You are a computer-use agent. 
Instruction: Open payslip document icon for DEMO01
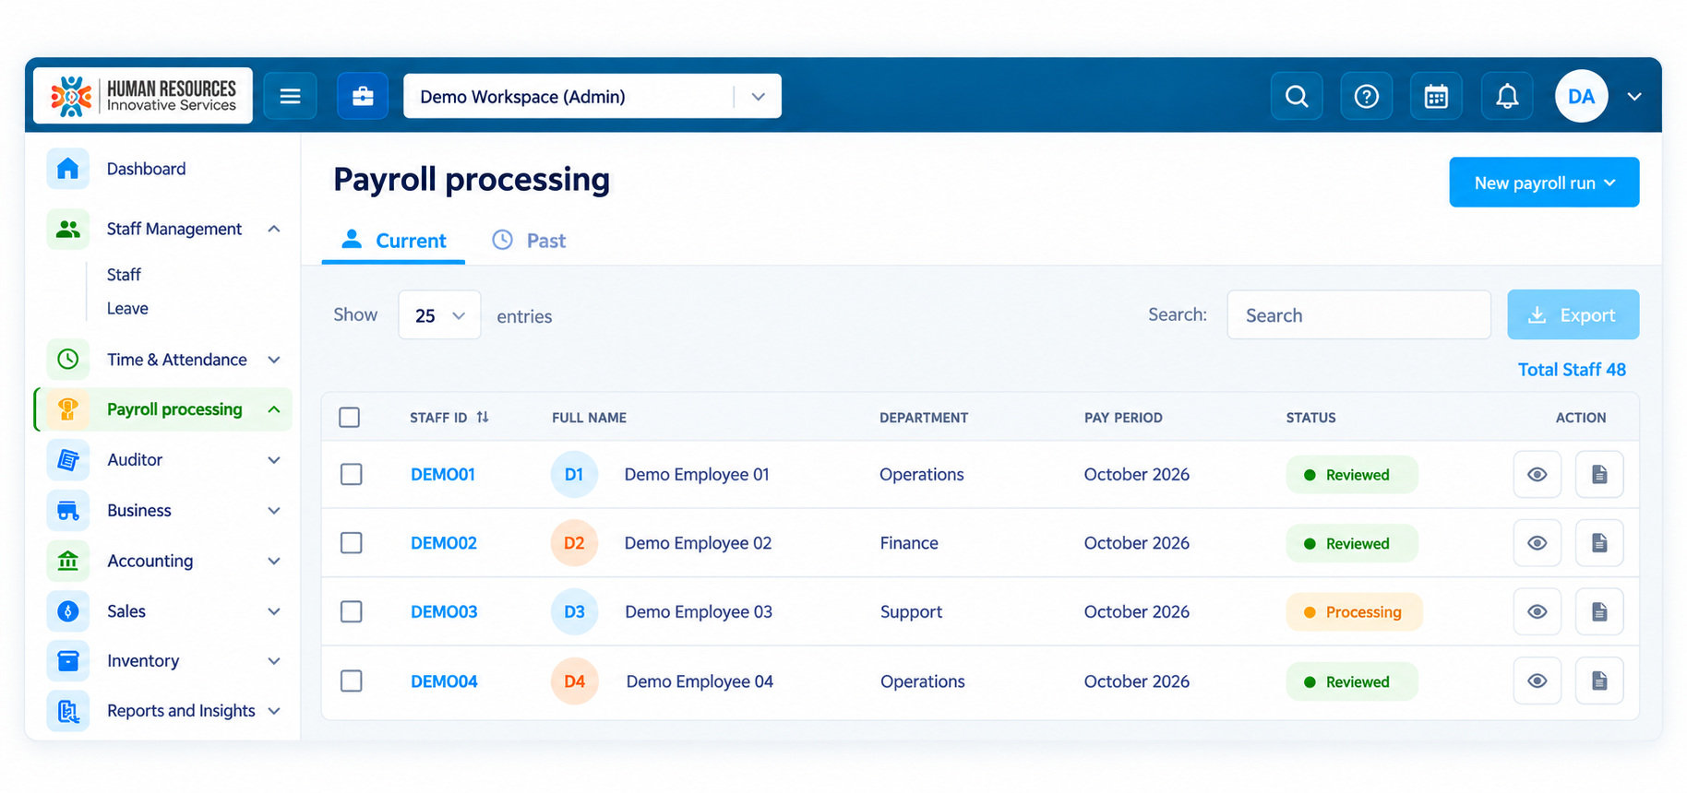click(1599, 474)
